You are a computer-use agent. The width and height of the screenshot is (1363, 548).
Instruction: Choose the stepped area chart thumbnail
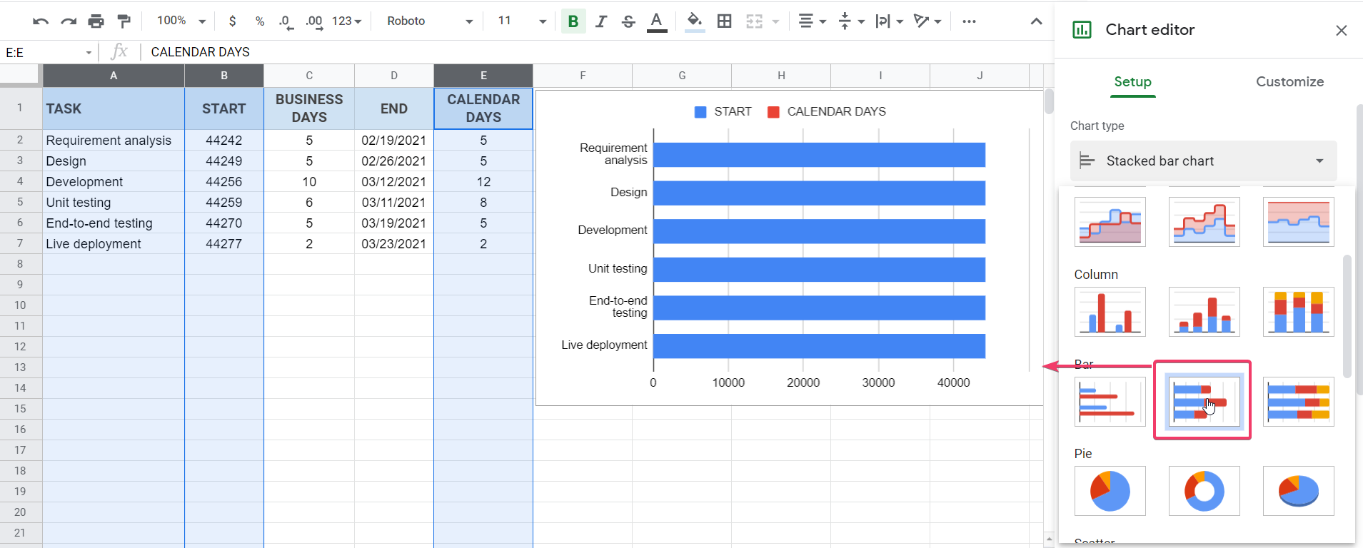1110,222
